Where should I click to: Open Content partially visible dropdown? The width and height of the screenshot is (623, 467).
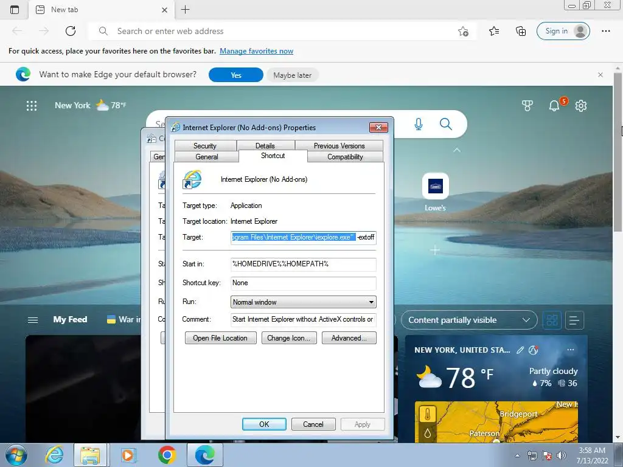[469, 320]
